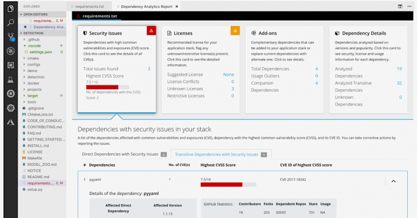Click the icon beside Add-ons title
The image size is (417, 218).
[x=253, y=33]
